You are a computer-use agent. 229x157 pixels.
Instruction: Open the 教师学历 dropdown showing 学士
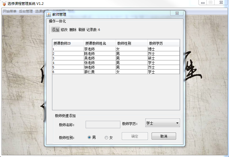click(162, 123)
